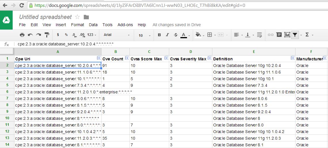This screenshot has width=328, height=148.
Task: Click the insert link icon
Action: coord(271,35)
